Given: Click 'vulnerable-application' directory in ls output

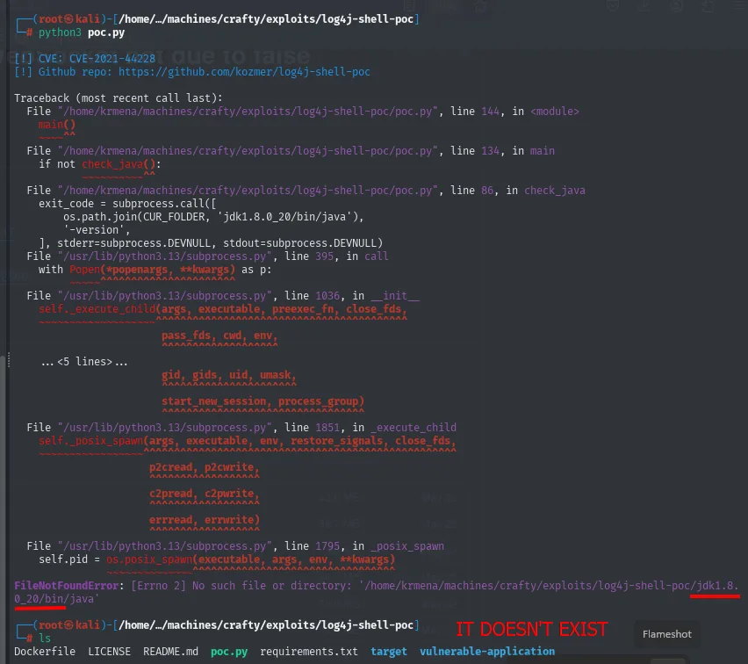Looking at the screenshot, I should pyautogui.click(x=487, y=652).
